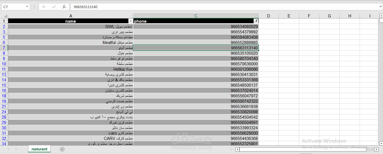383x154 pixels.
Task: Select cell containing 966556047972
Action: (196, 96)
